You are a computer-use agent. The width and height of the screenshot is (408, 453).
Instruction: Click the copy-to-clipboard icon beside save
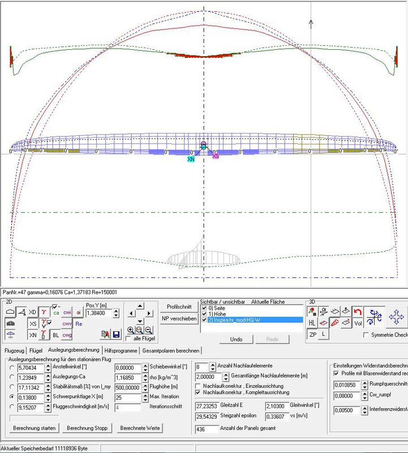click(x=106, y=334)
